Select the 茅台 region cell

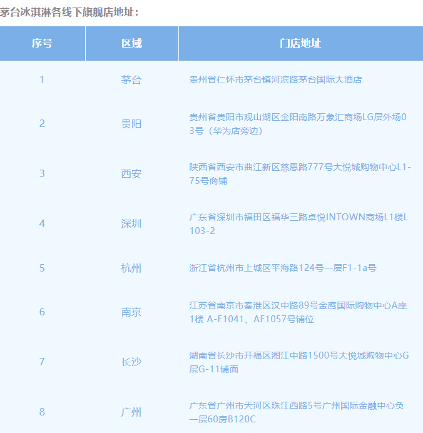click(x=131, y=80)
